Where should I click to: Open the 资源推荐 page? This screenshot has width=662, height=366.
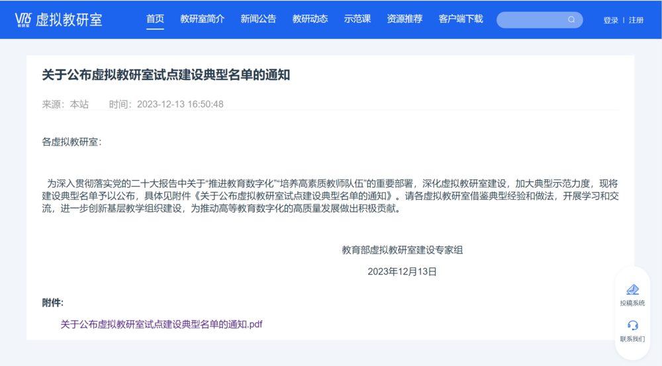404,19
